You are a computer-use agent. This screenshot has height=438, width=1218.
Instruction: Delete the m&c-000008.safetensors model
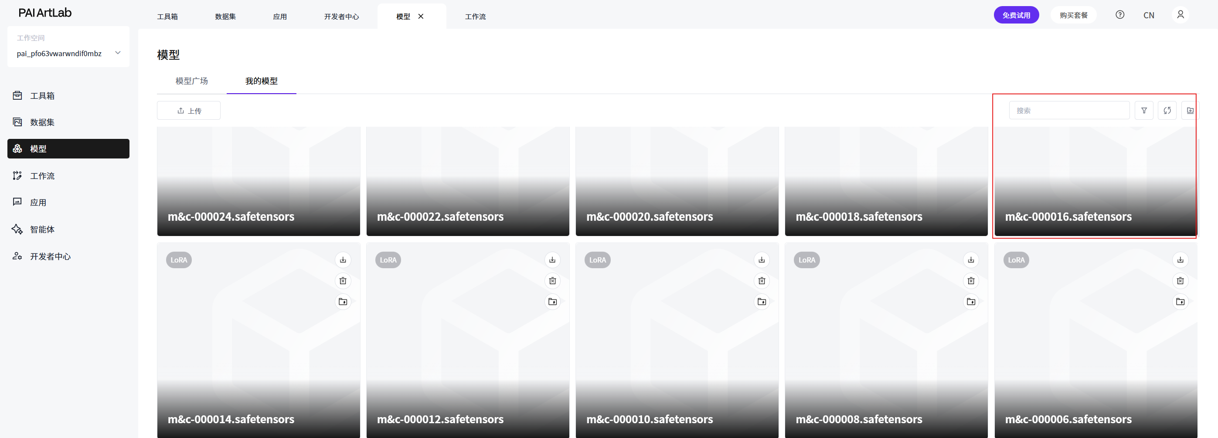tap(971, 281)
